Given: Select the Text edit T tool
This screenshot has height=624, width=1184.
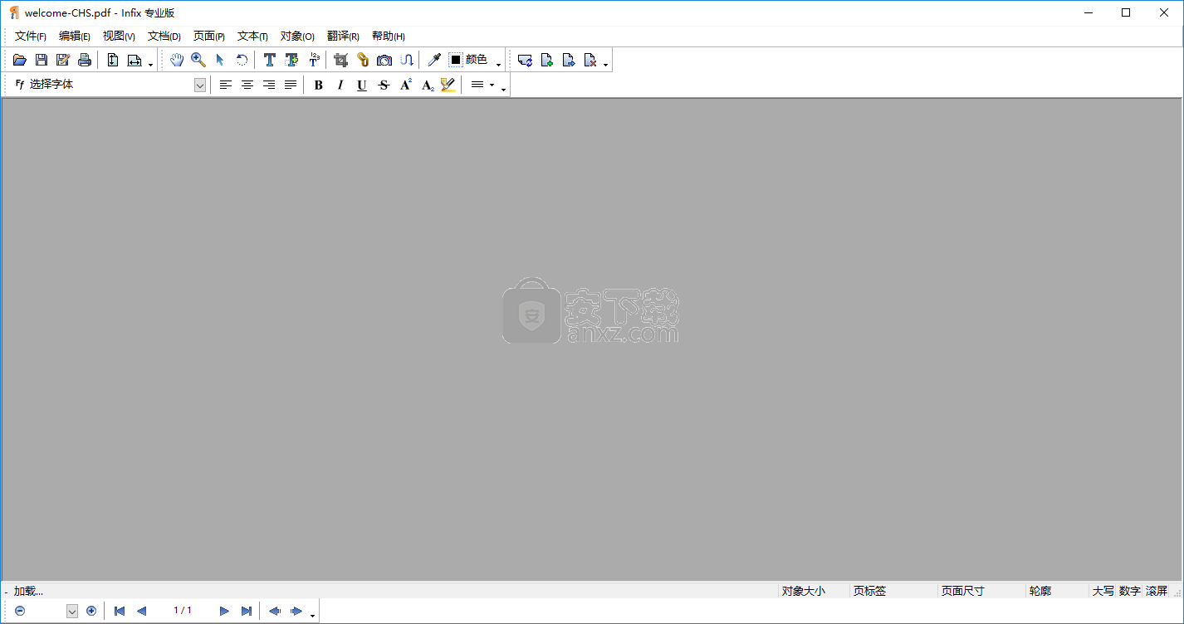Looking at the screenshot, I should (x=270, y=60).
